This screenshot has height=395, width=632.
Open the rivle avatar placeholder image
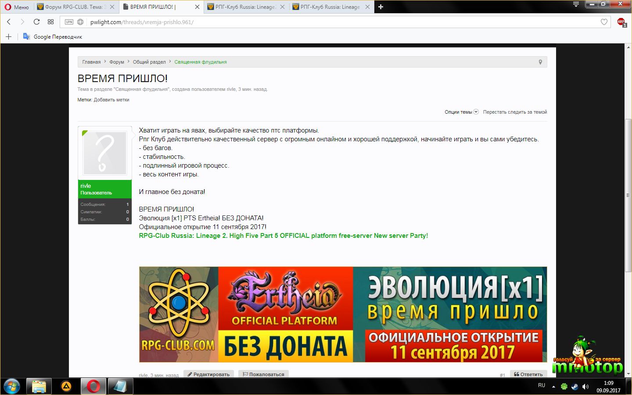coord(105,153)
